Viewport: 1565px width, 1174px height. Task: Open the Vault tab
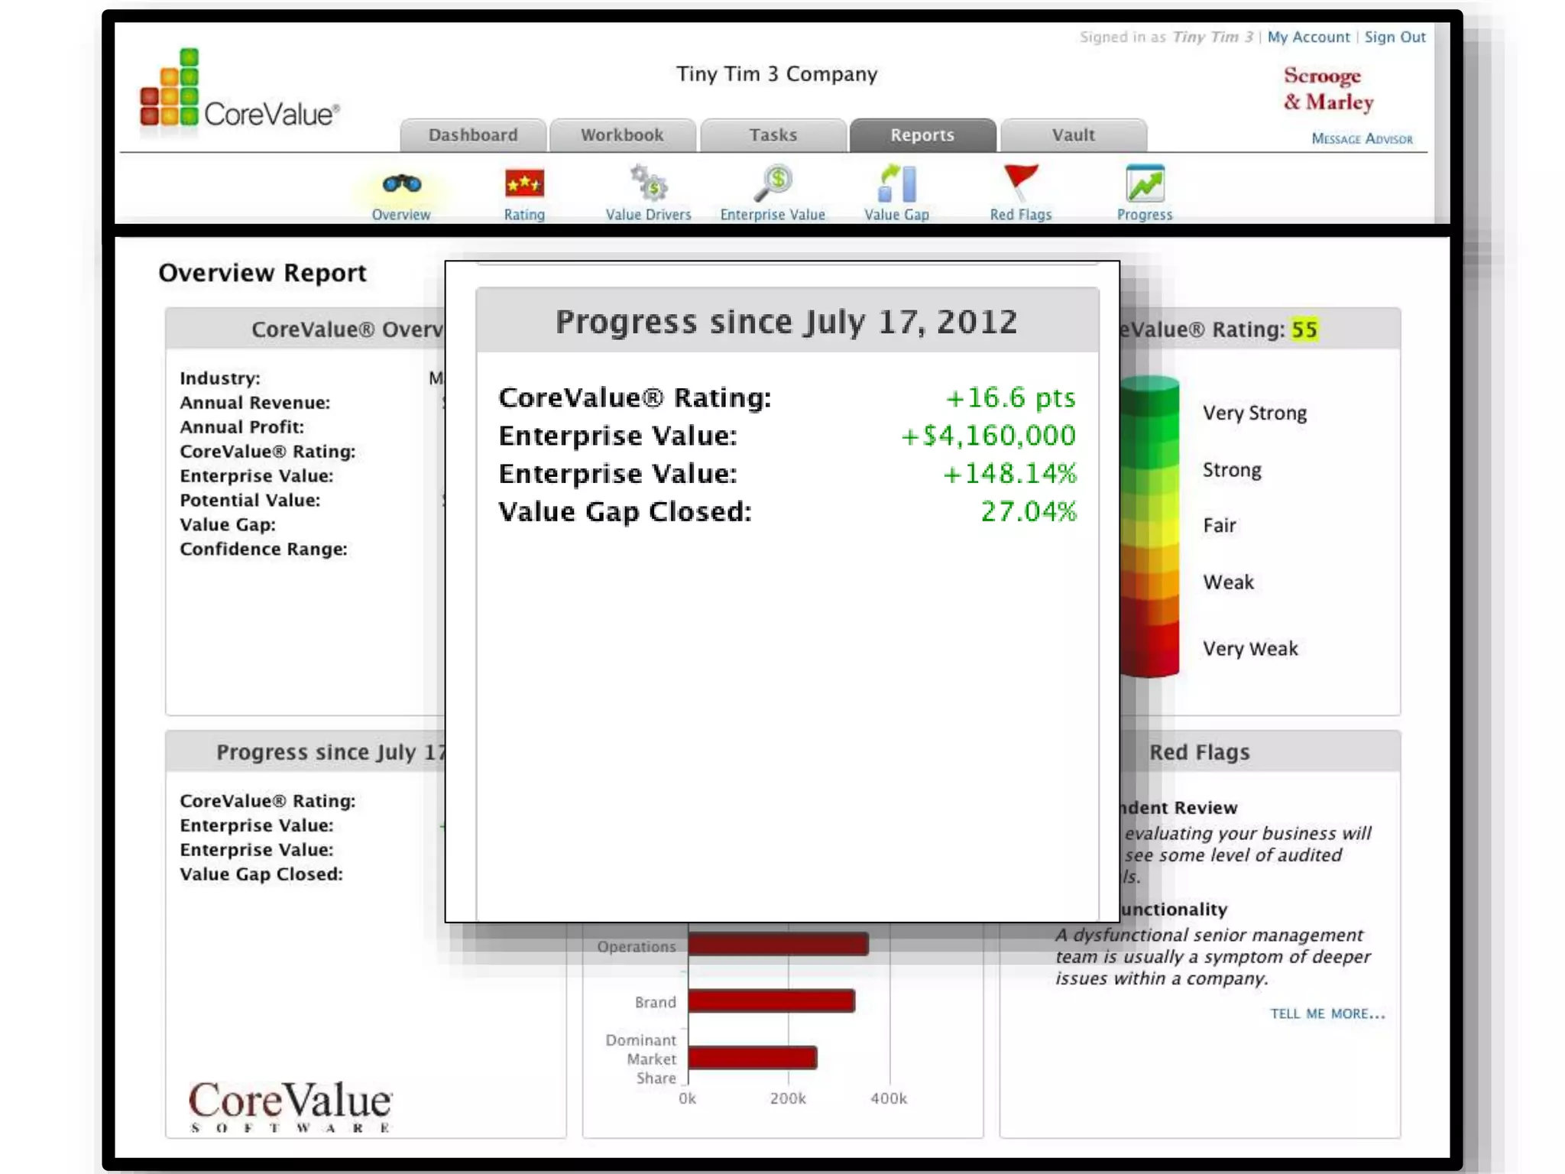tap(1073, 135)
